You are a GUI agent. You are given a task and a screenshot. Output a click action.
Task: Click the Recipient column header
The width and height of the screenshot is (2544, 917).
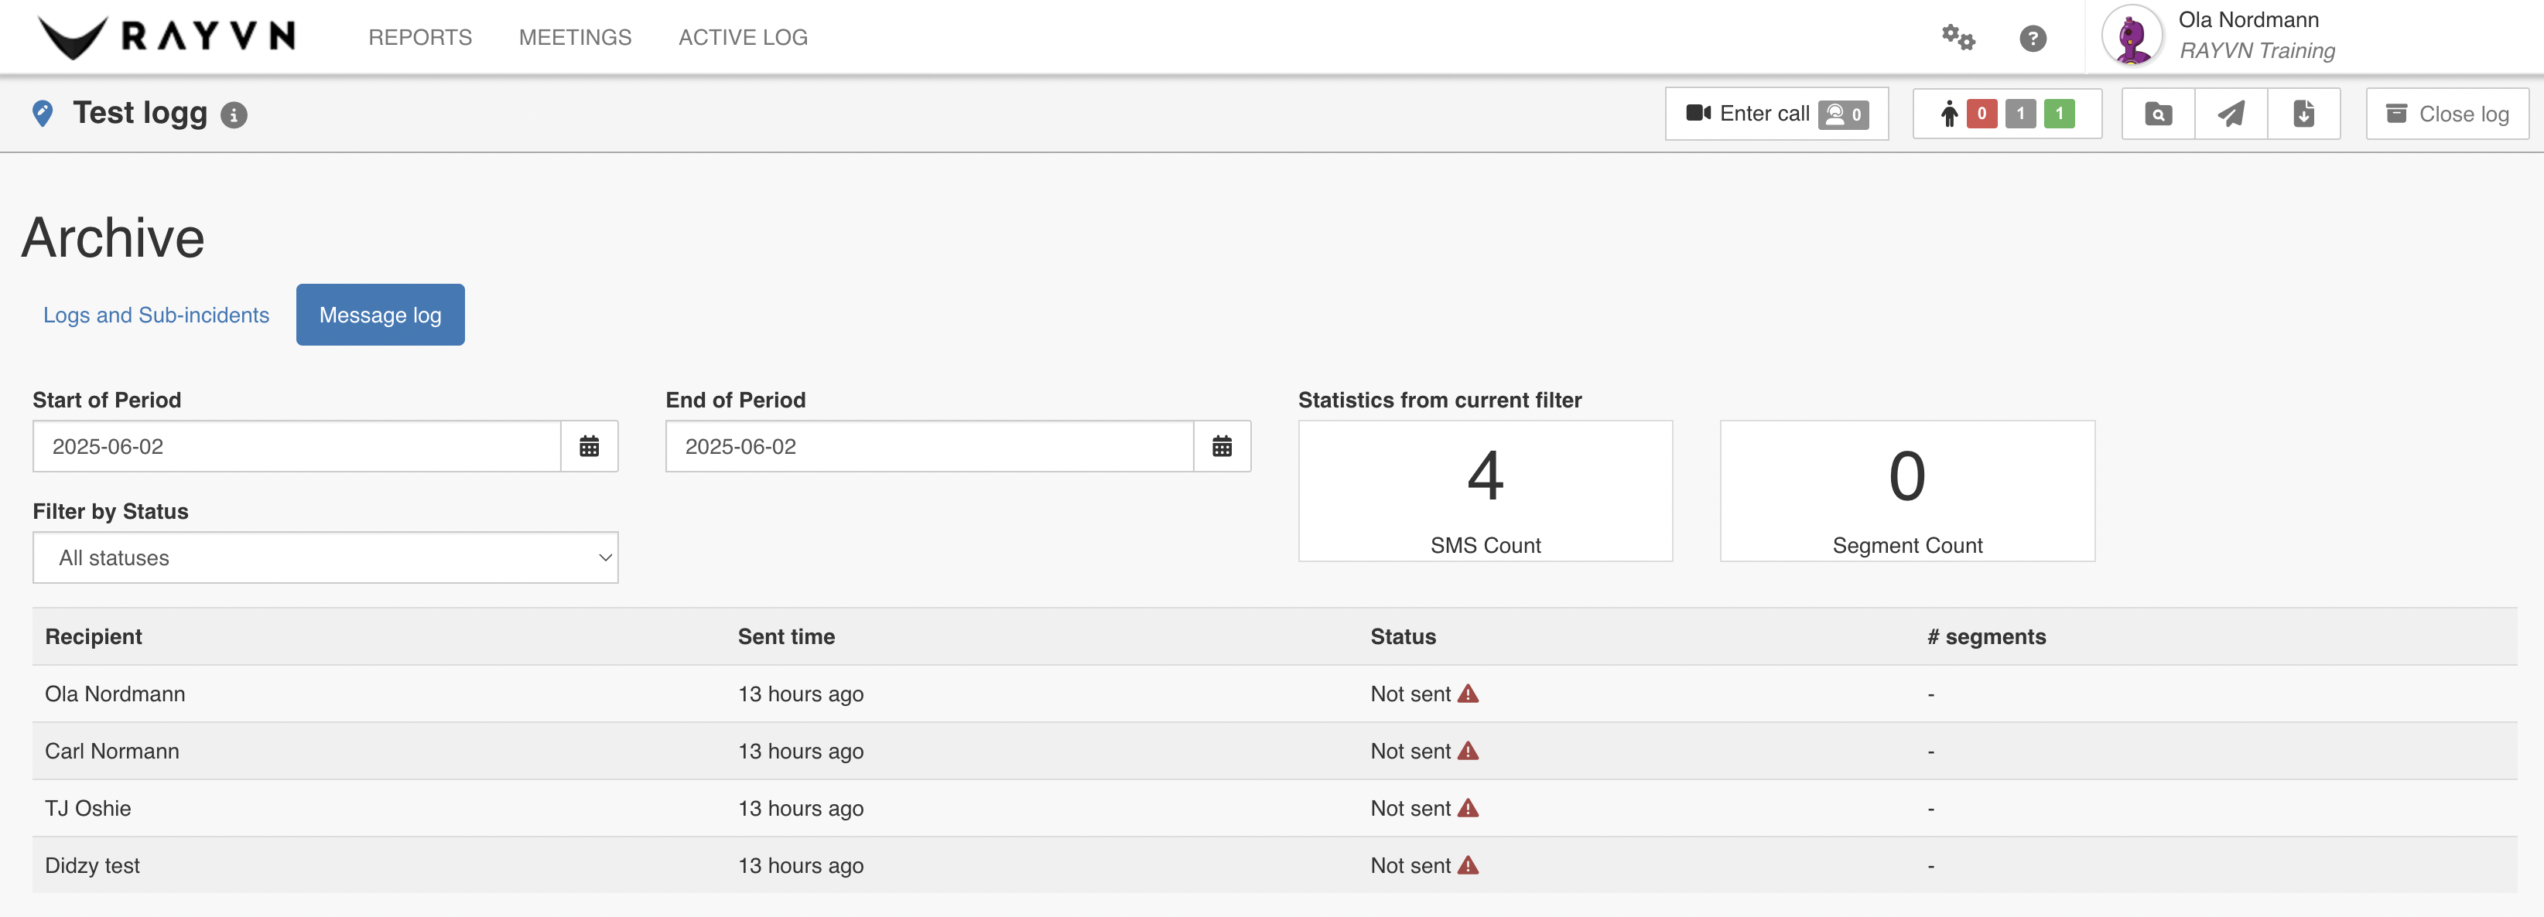pos(94,636)
